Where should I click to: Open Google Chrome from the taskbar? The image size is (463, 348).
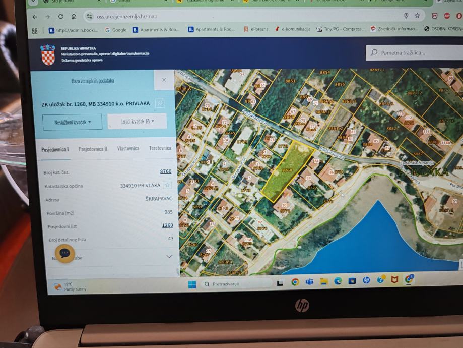[295, 282]
